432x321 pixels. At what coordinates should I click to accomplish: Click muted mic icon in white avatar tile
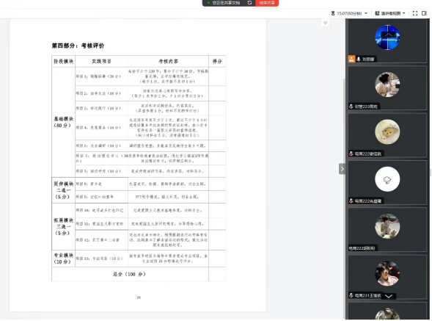351,201
